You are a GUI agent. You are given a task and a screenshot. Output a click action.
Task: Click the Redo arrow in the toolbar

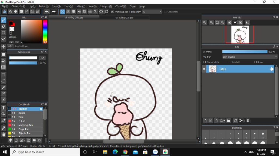tap(53, 12)
